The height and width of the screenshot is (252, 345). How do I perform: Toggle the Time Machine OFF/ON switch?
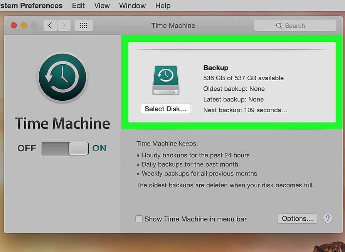pos(65,149)
